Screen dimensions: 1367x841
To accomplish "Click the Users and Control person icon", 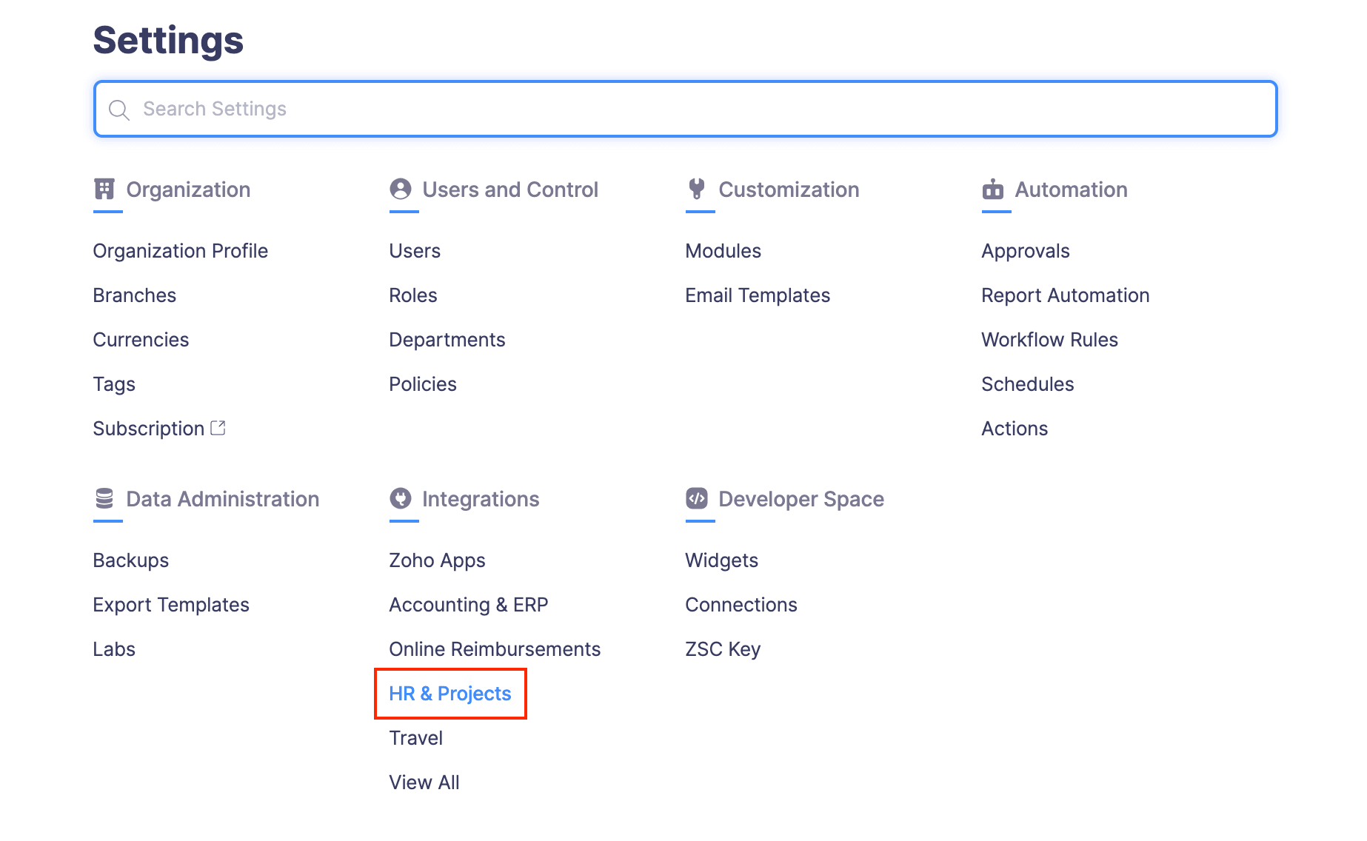I will pos(401,190).
